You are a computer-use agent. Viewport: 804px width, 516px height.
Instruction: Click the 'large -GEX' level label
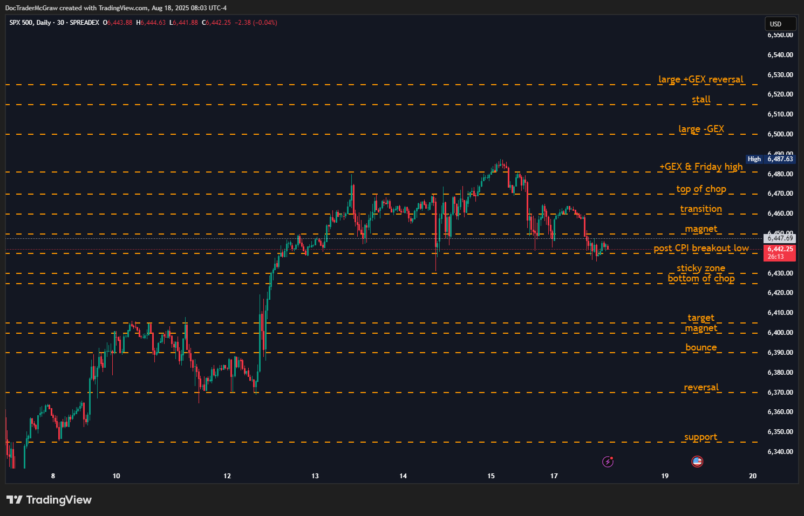701,129
